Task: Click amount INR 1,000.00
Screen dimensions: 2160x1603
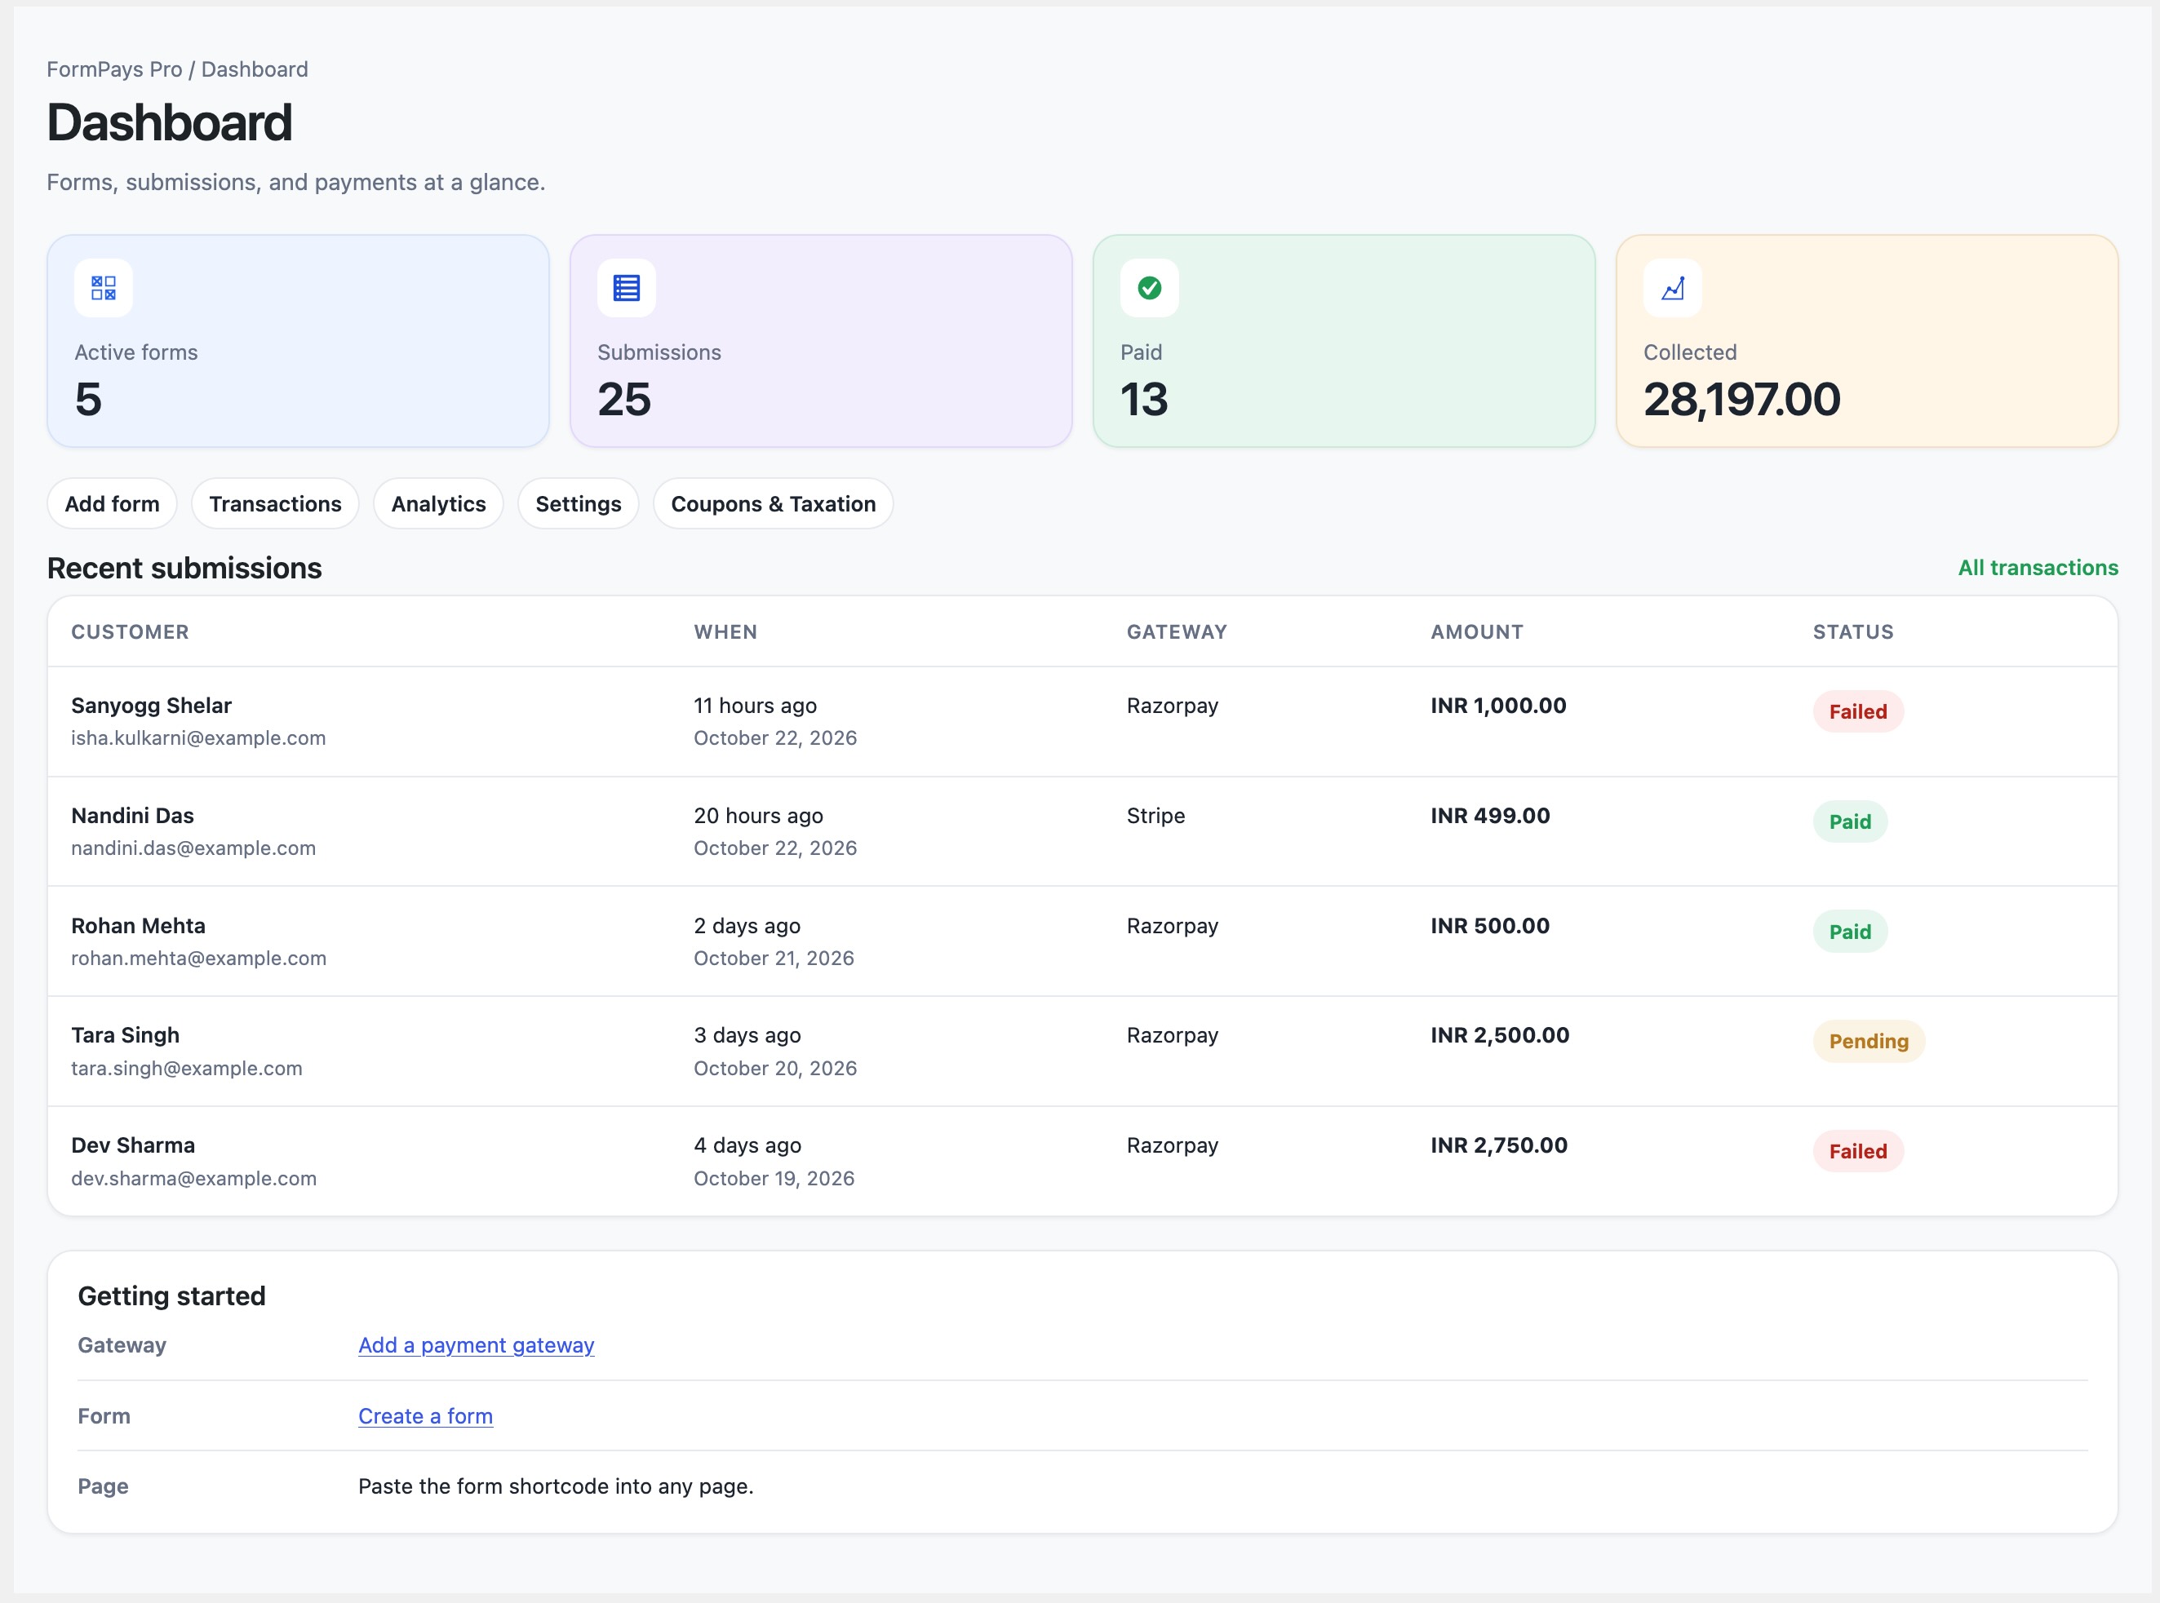Action: click(1498, 706)
